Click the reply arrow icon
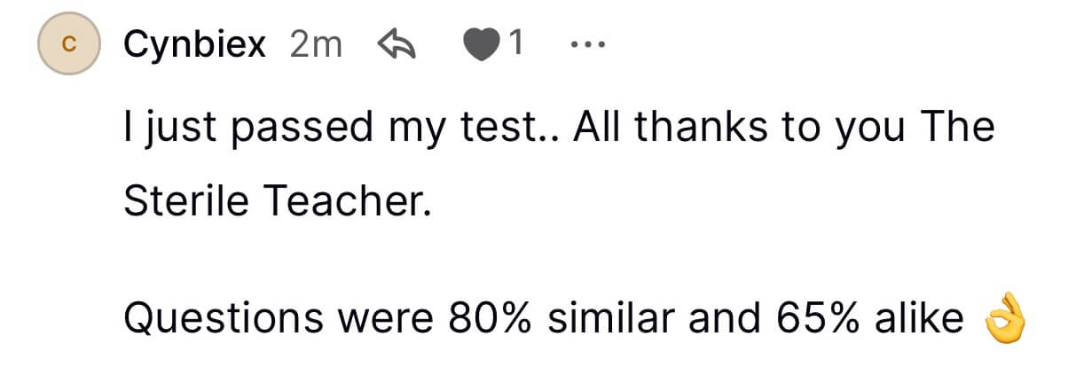 point(397,44)
